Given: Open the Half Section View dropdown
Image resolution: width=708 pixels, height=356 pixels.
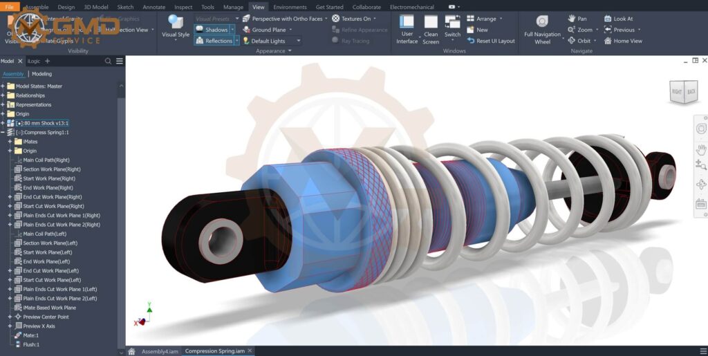Looking at the screenshot, I should 153,30.
